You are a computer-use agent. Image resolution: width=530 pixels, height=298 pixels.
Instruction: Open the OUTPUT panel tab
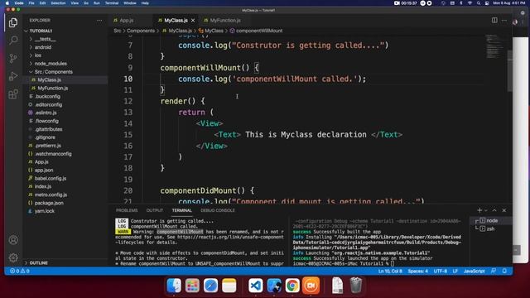(x=155, y=210)
